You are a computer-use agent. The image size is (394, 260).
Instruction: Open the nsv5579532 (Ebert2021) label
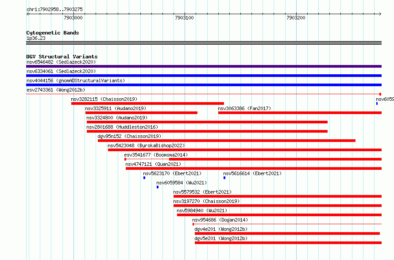[202, 192]
